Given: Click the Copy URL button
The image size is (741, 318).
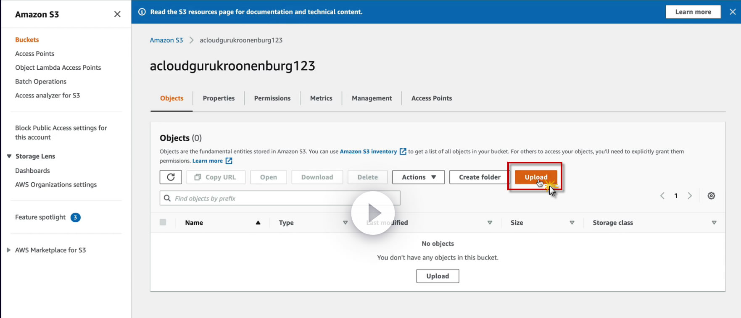Looking at the screenshot, I should [216, 177].
